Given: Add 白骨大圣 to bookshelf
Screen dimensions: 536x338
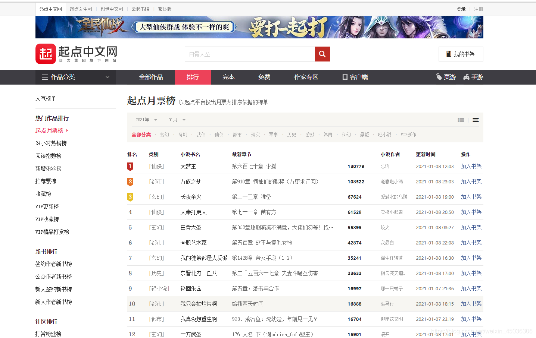Looking at the screenshot, I should 471,227.
